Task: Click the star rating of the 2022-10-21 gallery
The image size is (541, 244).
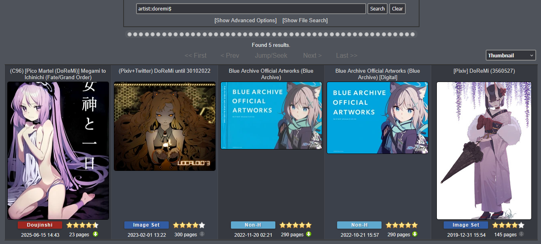Action: coord(402,225)
